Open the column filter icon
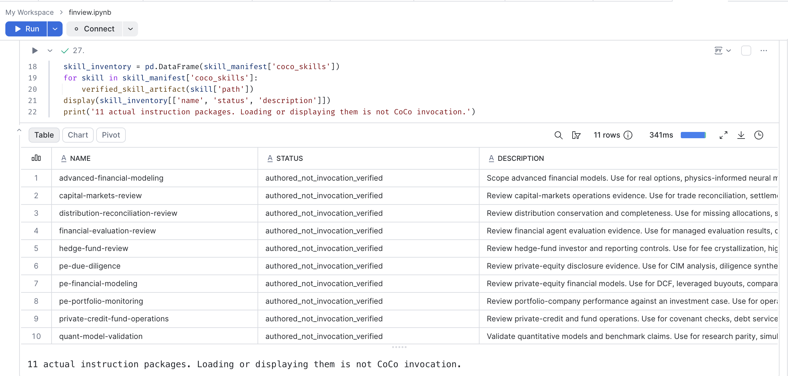The image size is (788, 376). 576,135
